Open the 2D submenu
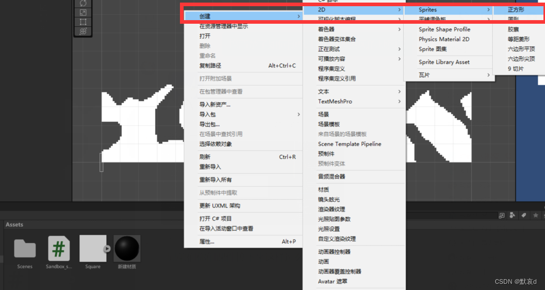The width and height of the screenshot is (545, 290). pos(354,10)
